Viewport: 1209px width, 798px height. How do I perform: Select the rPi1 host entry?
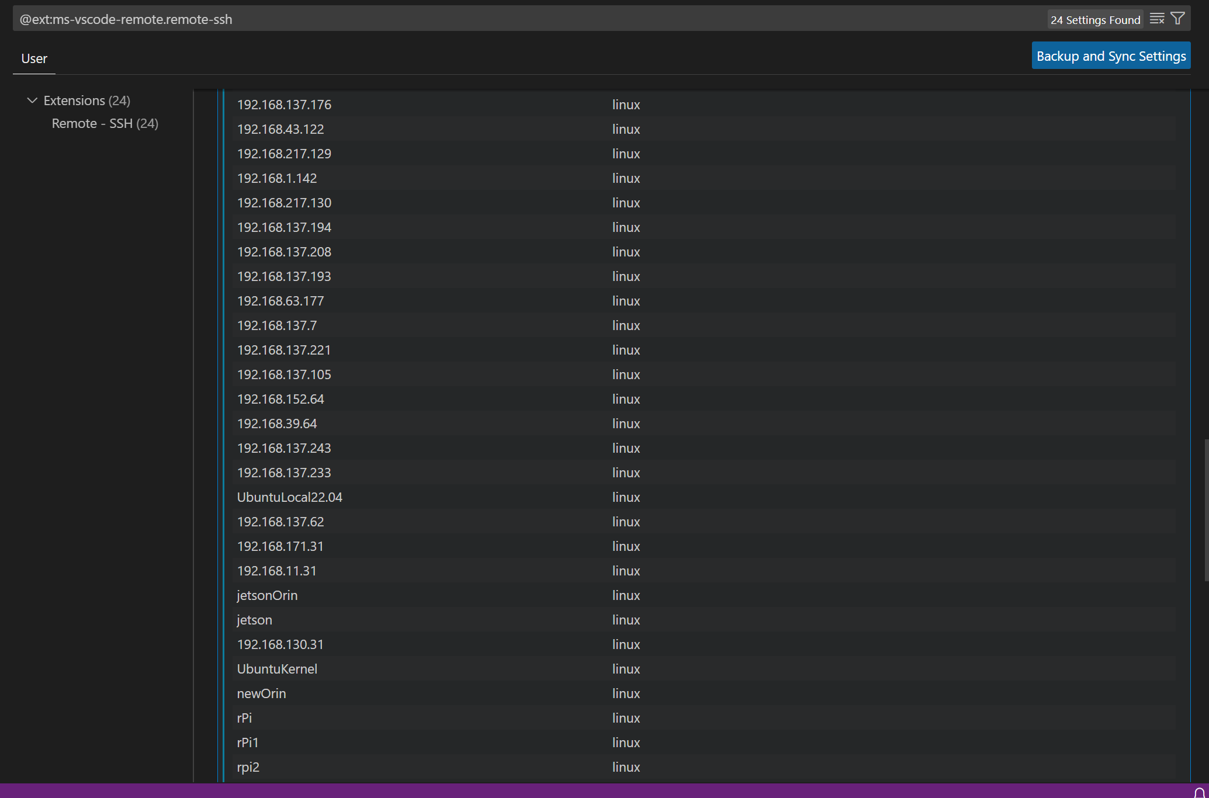pyautogui.click(x=248, y=743)
